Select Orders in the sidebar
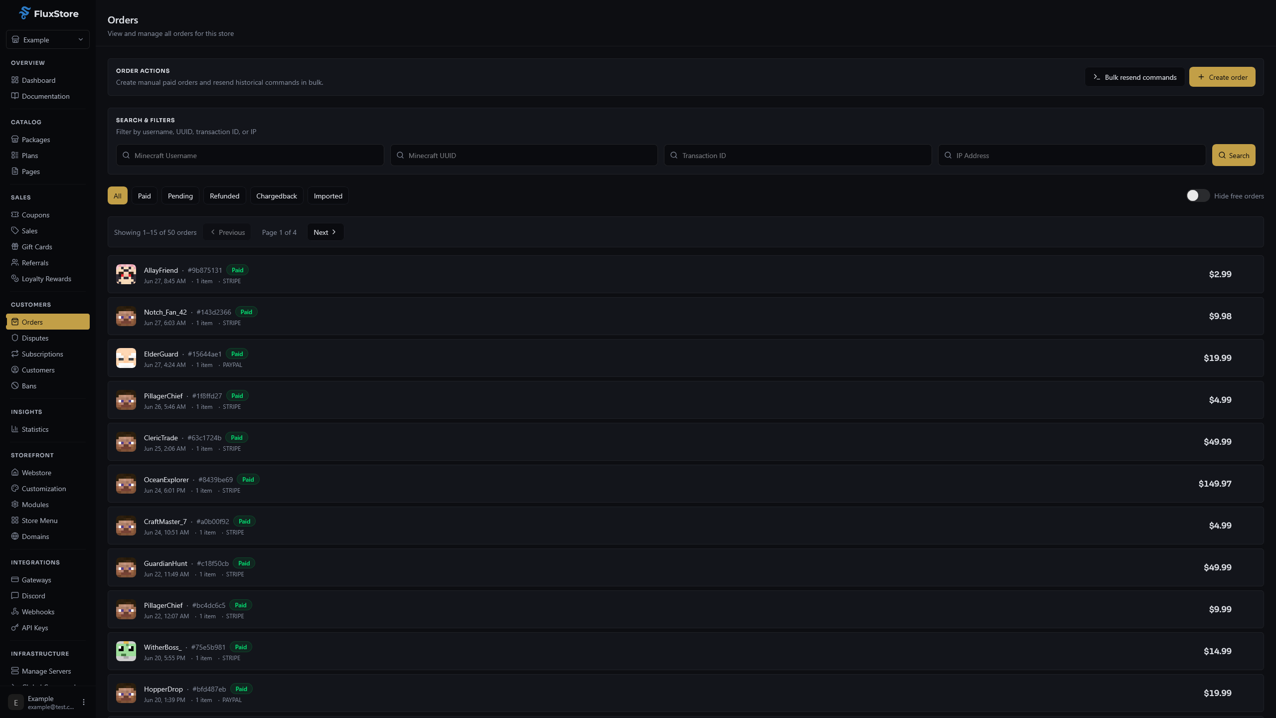Image resolution: width=1276 pixels, height=718 pixels. tap(48, 322)
